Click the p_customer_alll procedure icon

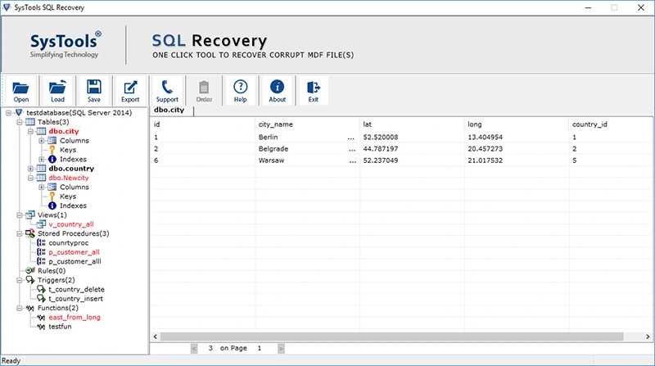(42, 261)
